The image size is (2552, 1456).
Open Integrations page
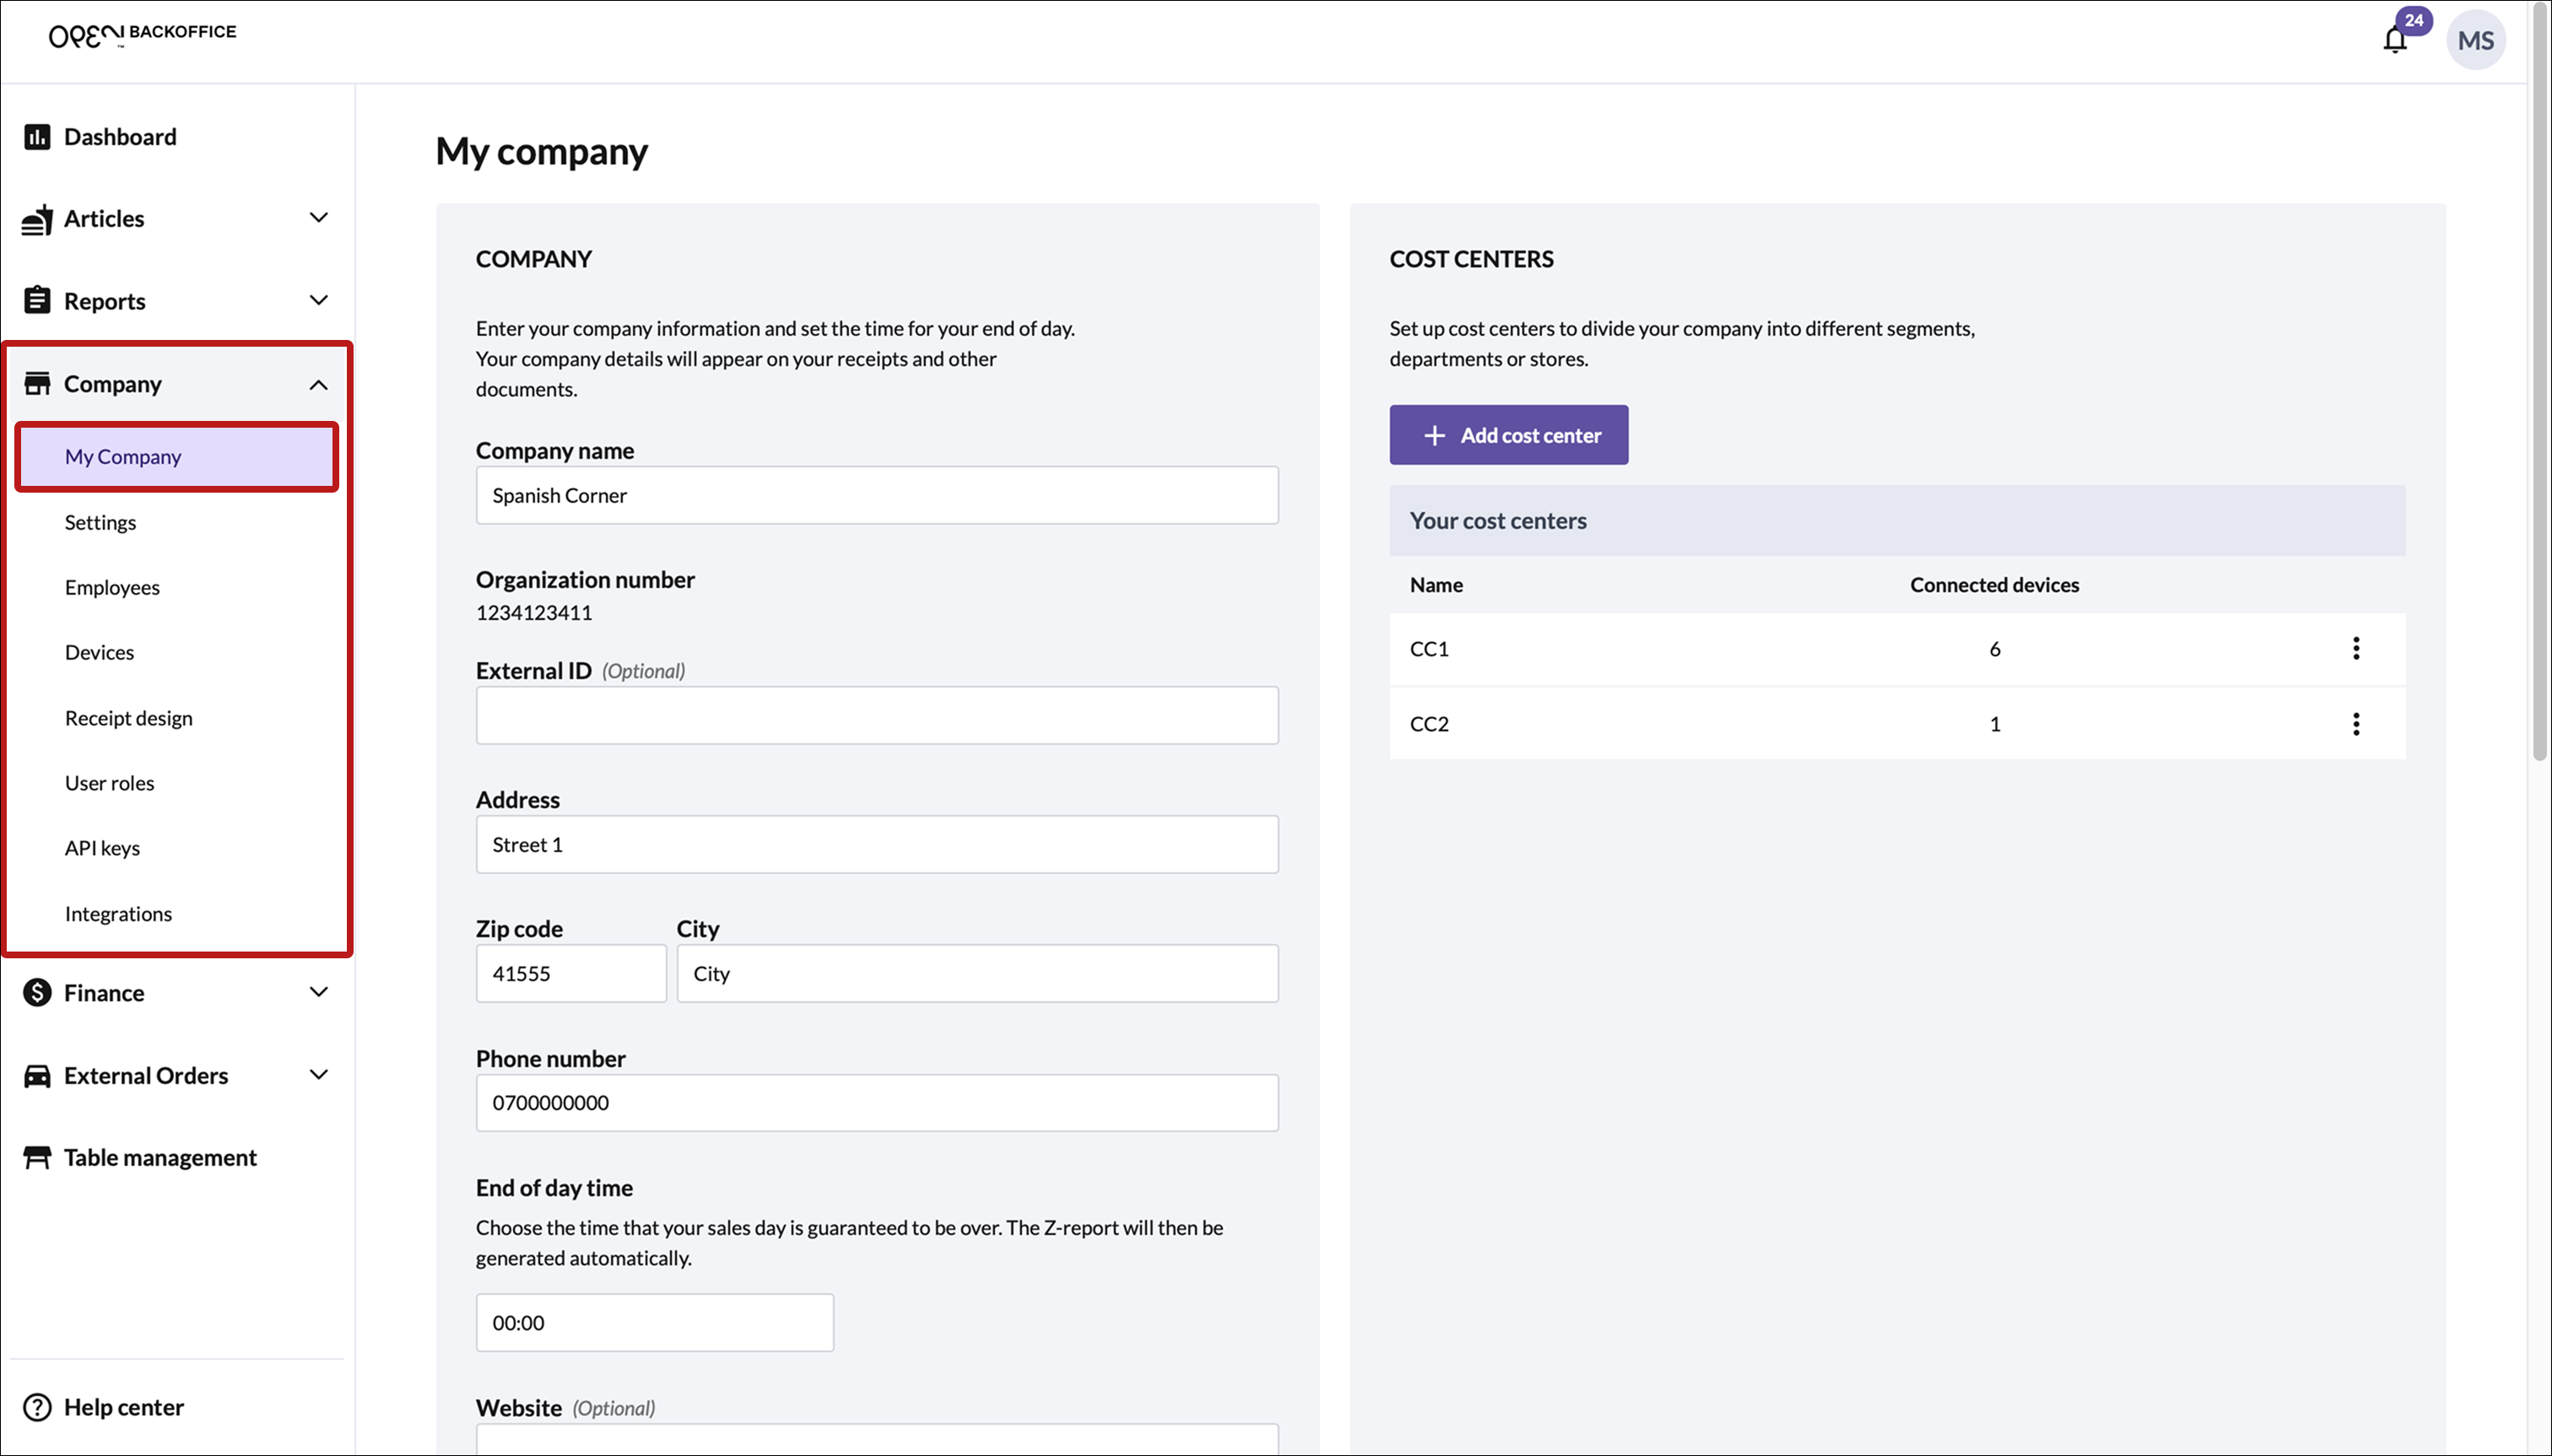[118, 914]
